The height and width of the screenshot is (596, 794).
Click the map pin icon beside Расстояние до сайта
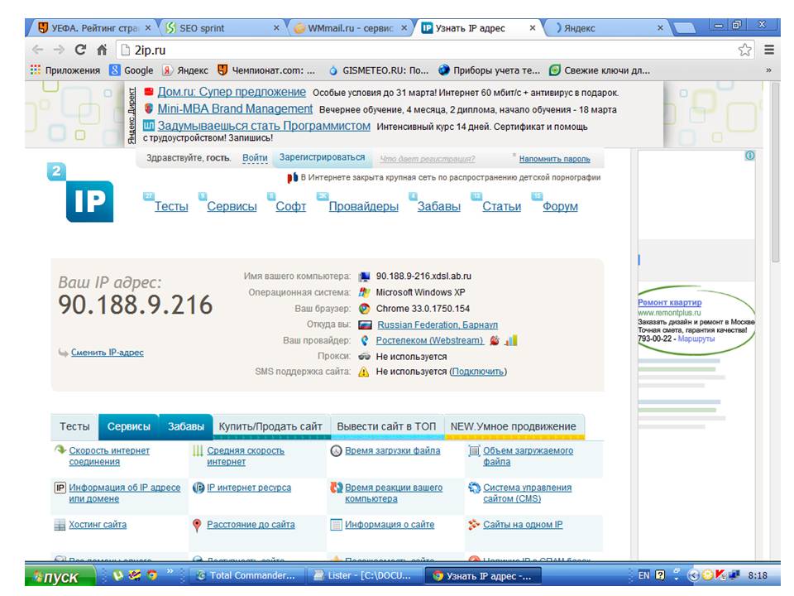197,525
